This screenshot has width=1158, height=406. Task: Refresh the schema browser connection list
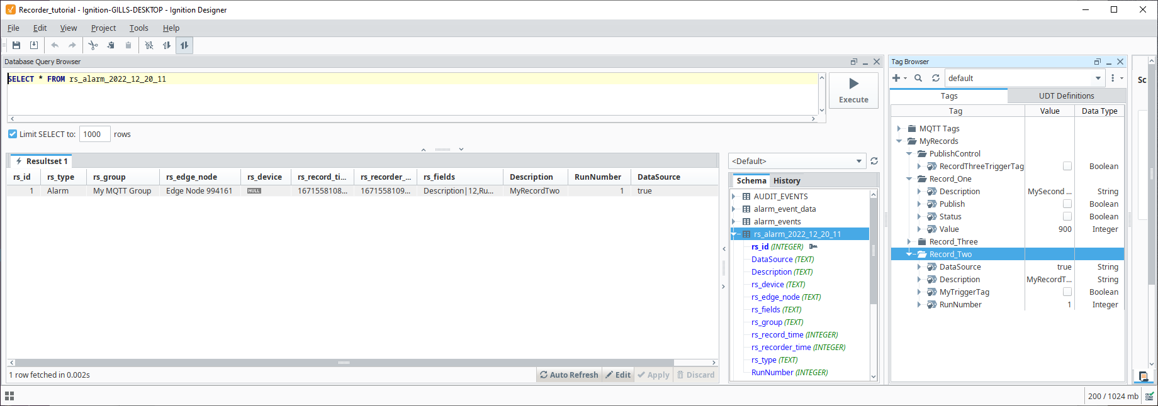(874, 161)
